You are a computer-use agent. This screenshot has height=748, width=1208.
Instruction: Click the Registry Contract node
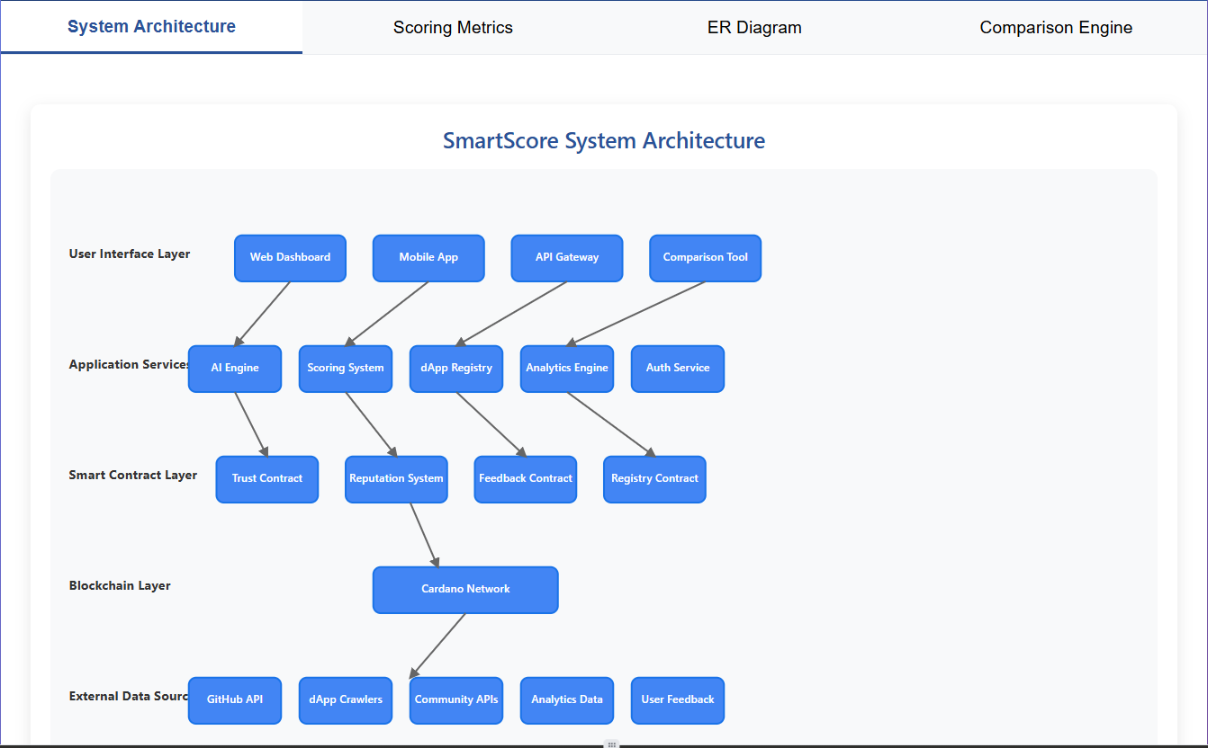(654, 479)
